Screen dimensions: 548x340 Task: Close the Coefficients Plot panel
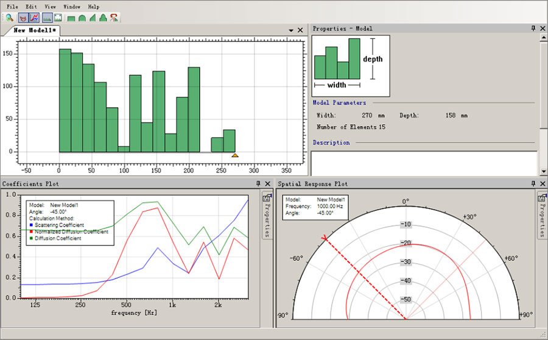267,183
